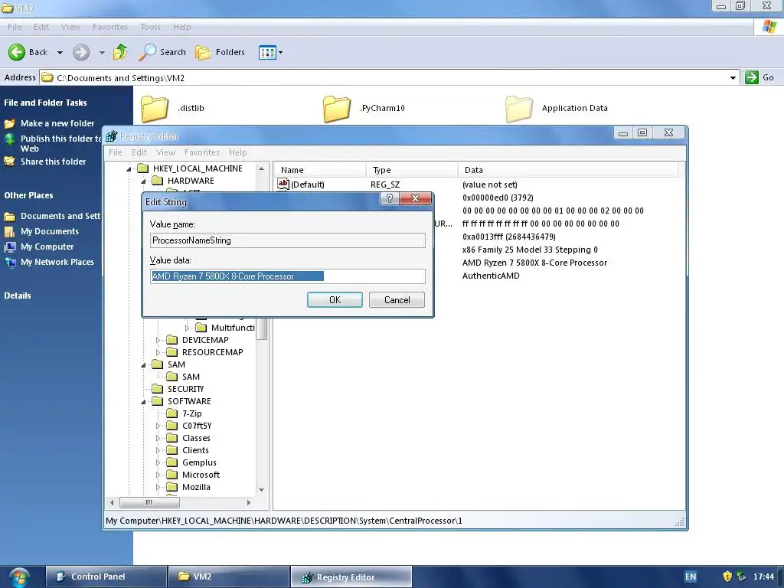Expand the DEVICEMAP tree node

(x=158, y=340)
